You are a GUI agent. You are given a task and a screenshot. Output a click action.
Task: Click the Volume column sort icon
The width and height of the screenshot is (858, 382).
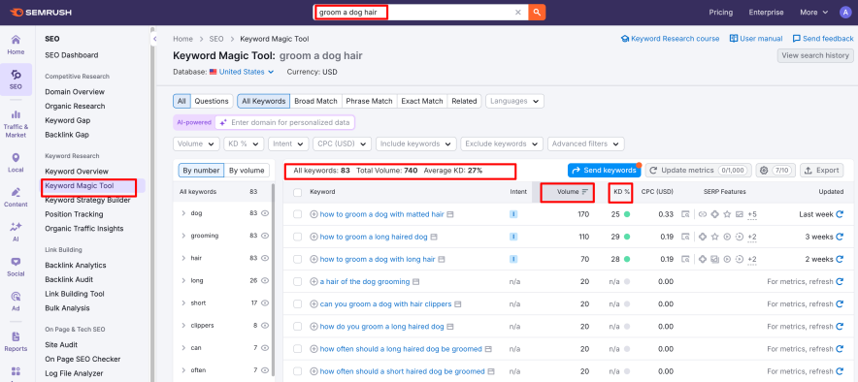click(585, 192)
